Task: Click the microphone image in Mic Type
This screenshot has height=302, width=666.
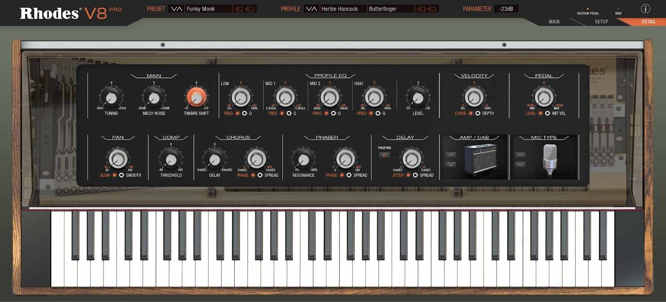Action: point(550,157)
